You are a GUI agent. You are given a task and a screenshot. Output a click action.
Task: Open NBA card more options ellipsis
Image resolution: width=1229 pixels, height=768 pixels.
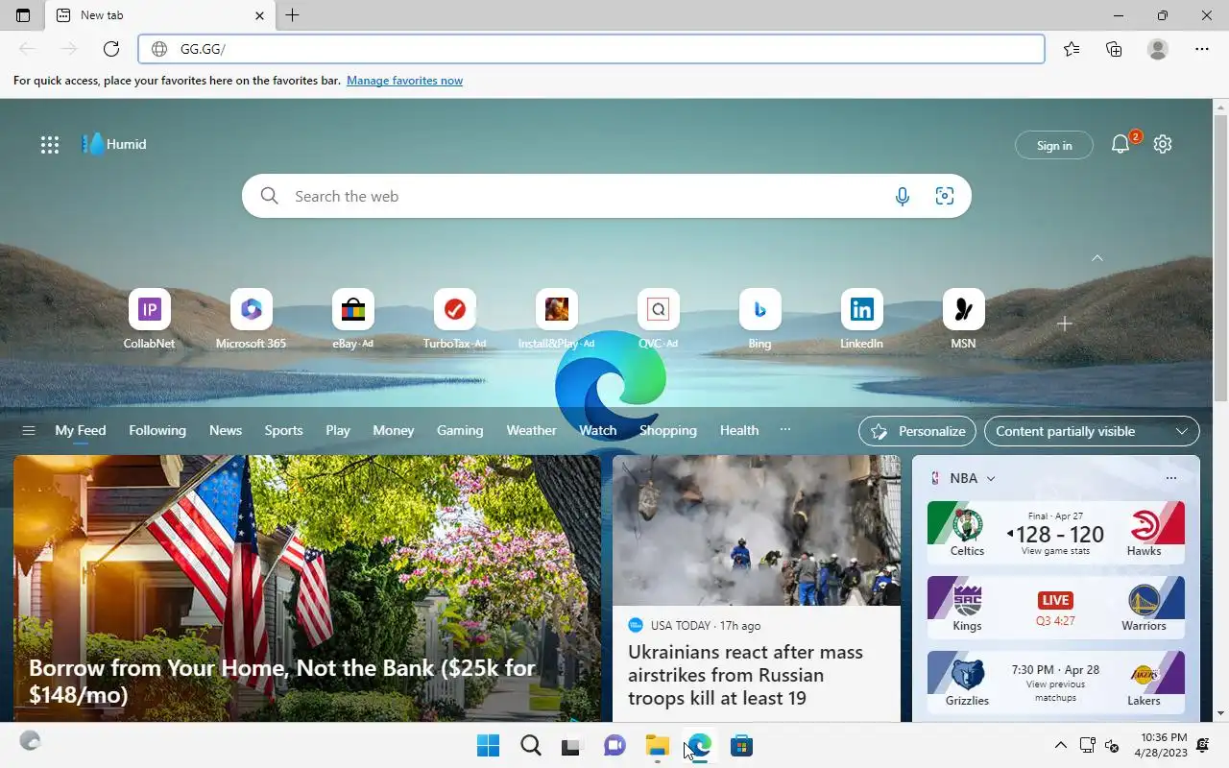(x=1170, y=478)
